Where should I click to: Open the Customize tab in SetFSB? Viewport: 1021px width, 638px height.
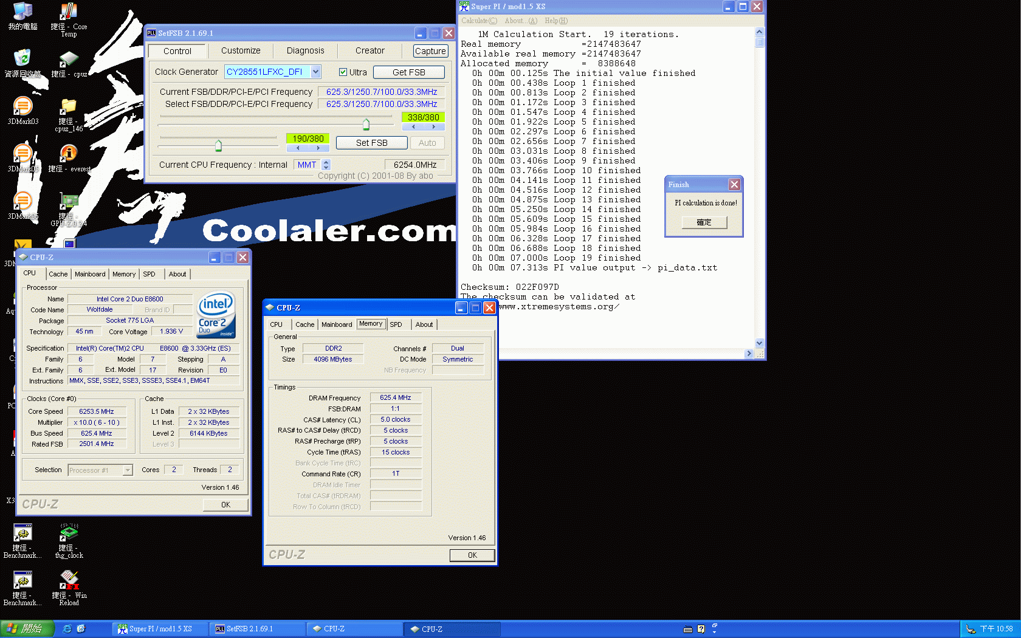tap(241, 51)
